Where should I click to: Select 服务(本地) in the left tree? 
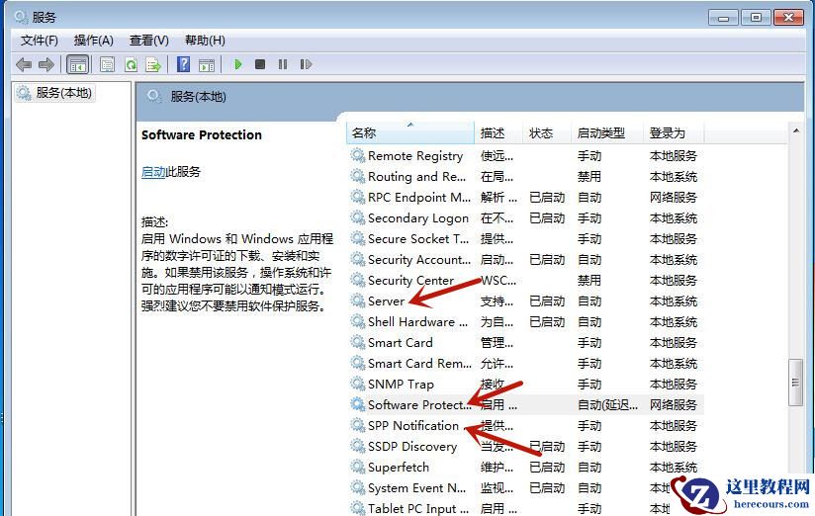click(x=54, y=93)
